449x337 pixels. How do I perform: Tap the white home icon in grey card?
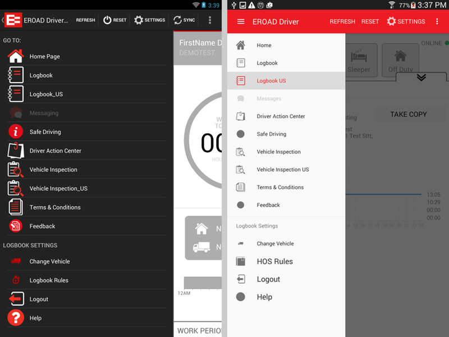tap(201, 229)
